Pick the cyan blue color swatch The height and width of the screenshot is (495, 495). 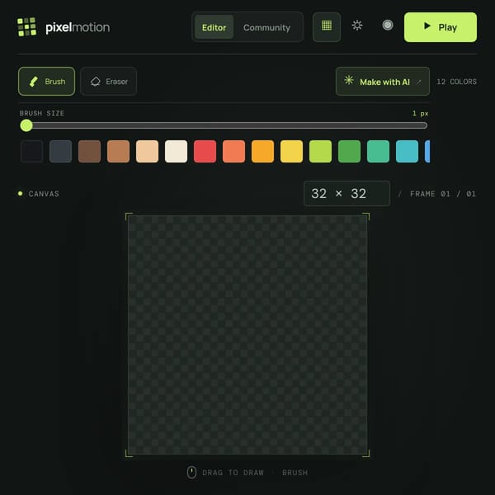point(408,152)
